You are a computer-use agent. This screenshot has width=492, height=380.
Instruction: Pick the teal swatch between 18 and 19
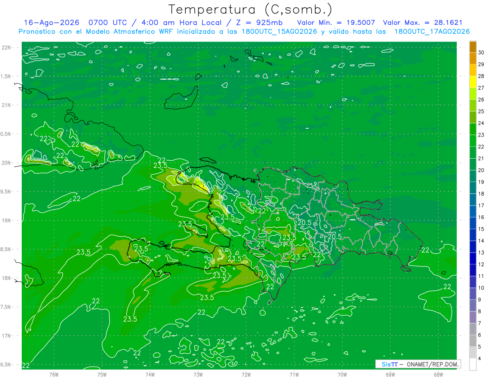[x=473, y=188]
